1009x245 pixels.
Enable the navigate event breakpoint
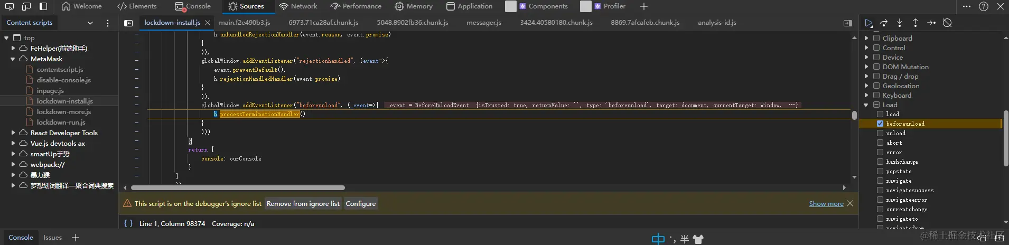pos(880,181)
